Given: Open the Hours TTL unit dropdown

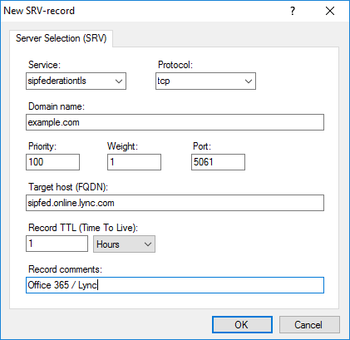Looking at the screenshot, I should pos(124,244).
